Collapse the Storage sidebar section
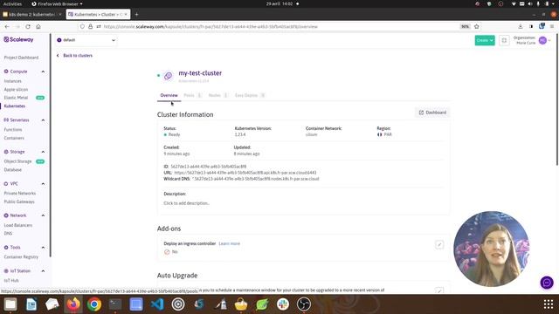 43,152
